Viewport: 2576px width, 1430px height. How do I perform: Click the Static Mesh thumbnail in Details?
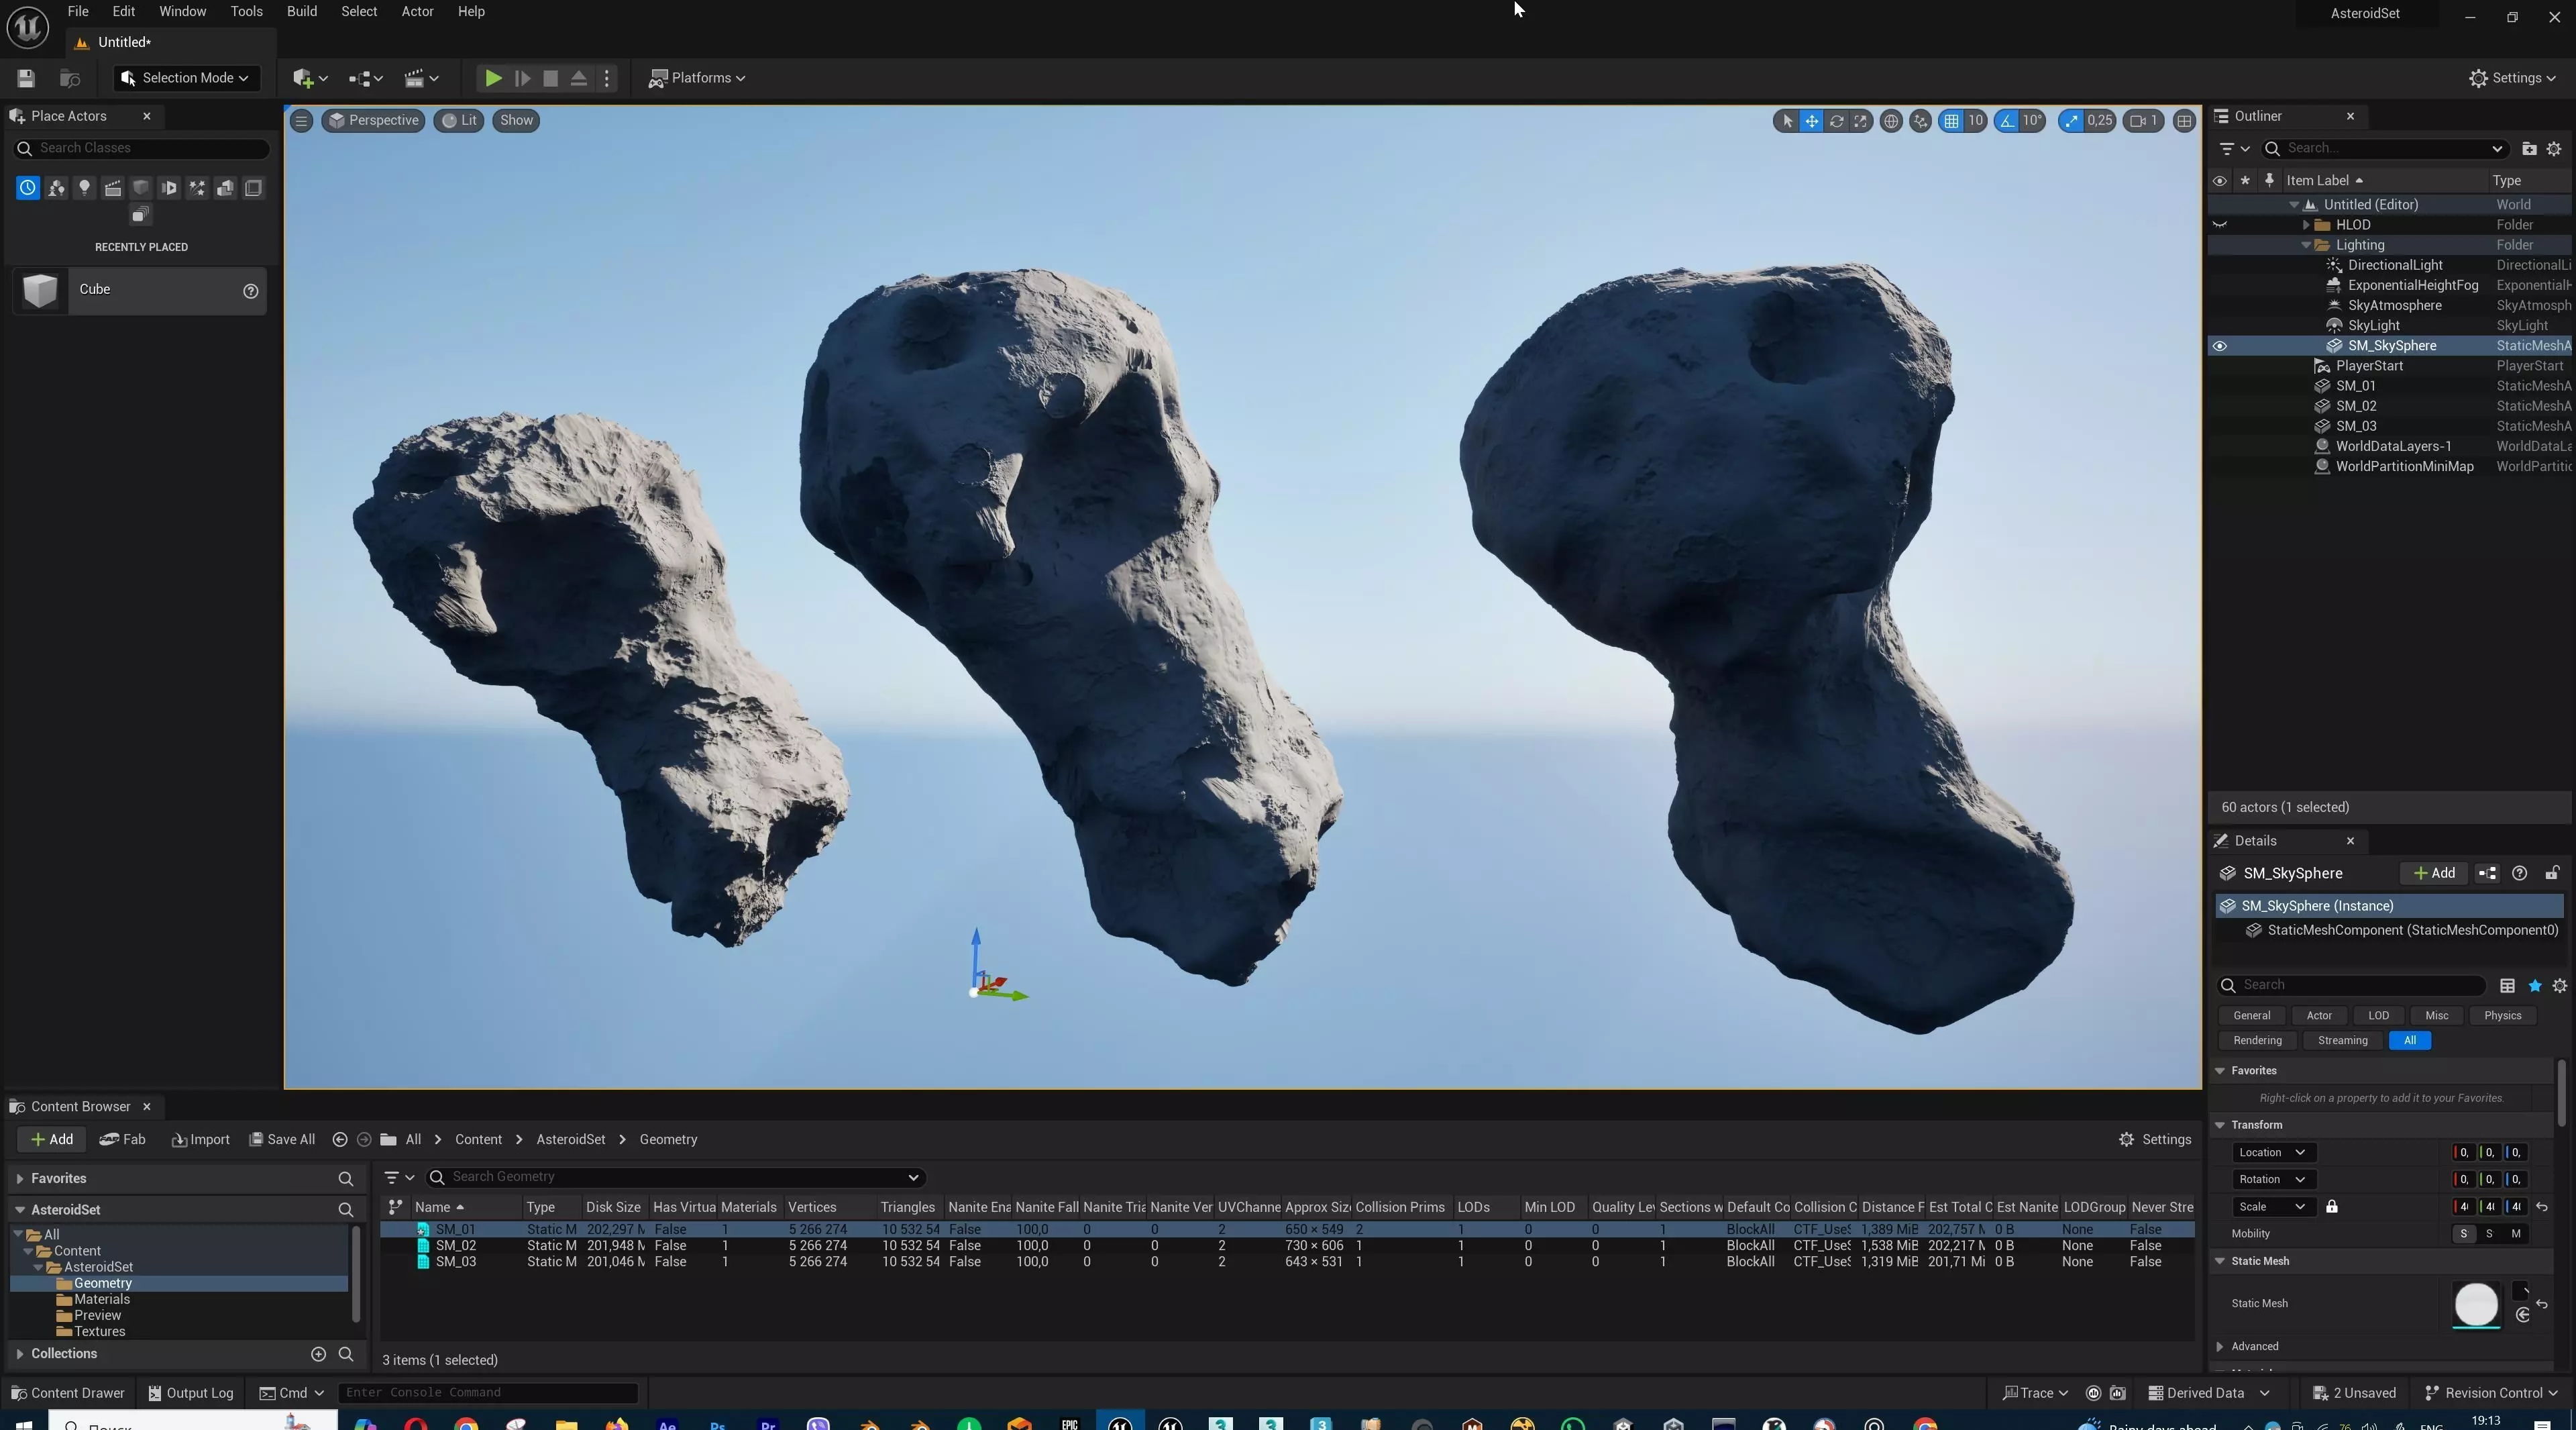click(2476, 1305)
